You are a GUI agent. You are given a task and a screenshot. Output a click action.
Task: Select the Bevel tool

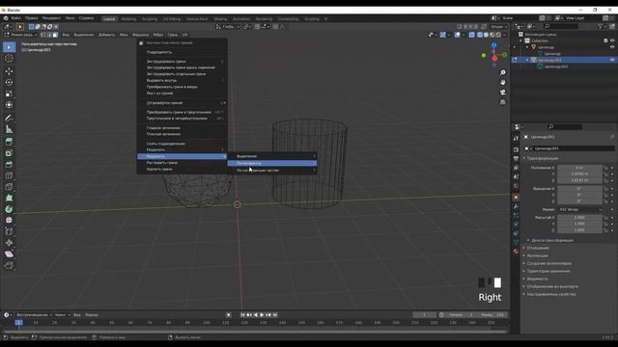[9, 165]
